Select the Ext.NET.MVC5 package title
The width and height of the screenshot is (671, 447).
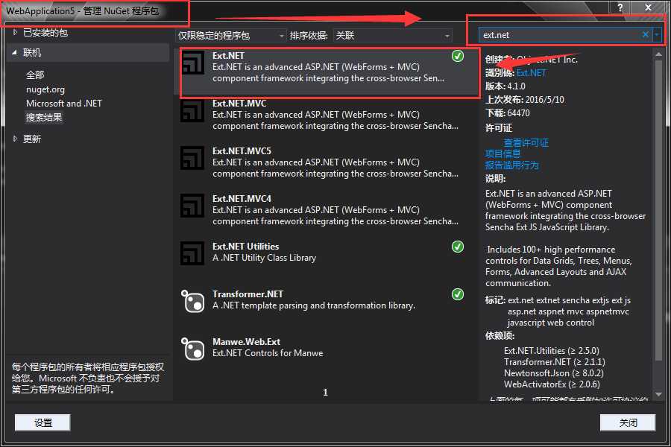[242, 151]
